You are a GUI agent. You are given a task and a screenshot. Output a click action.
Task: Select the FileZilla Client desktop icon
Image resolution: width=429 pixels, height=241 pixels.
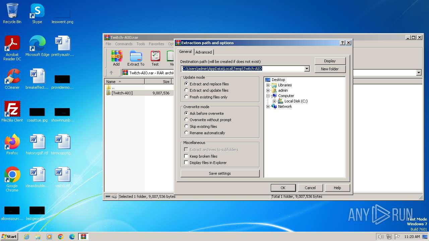12,112
